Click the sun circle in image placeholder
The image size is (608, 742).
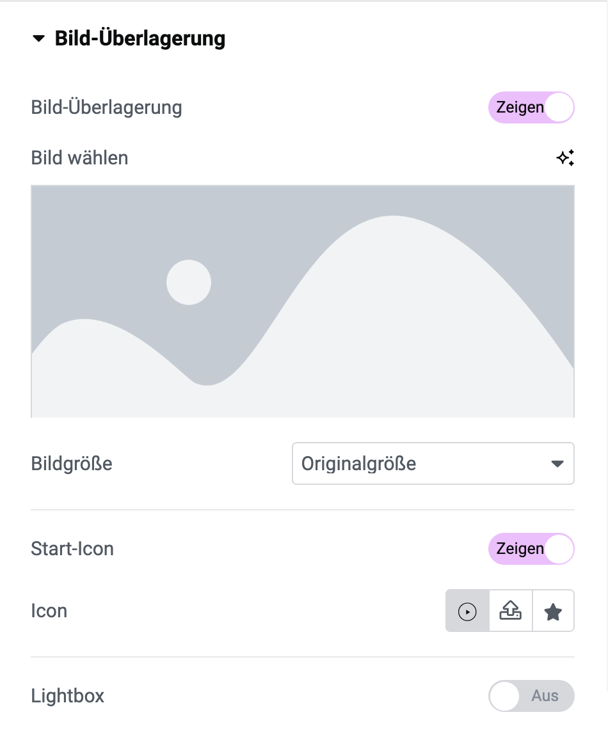[188, 283]
